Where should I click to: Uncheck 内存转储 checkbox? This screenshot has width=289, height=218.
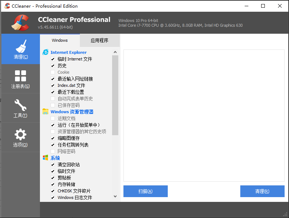53,184
